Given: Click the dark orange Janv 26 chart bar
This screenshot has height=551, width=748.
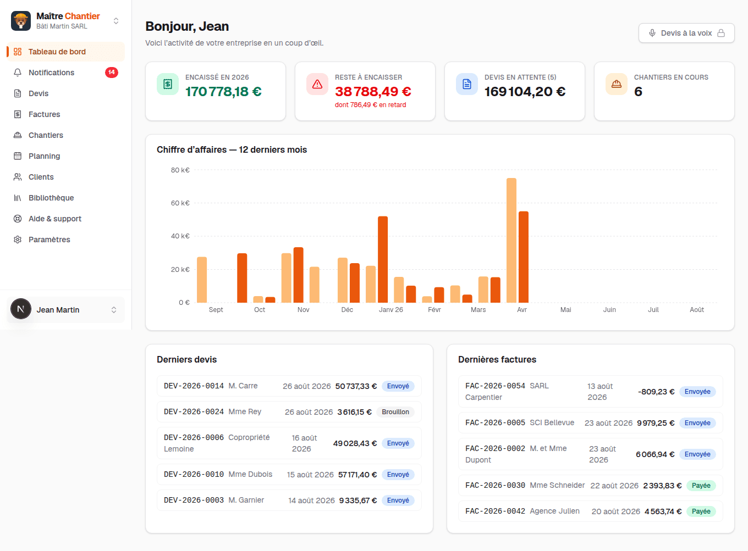Looking at the screenshot, I should [383, 259].
